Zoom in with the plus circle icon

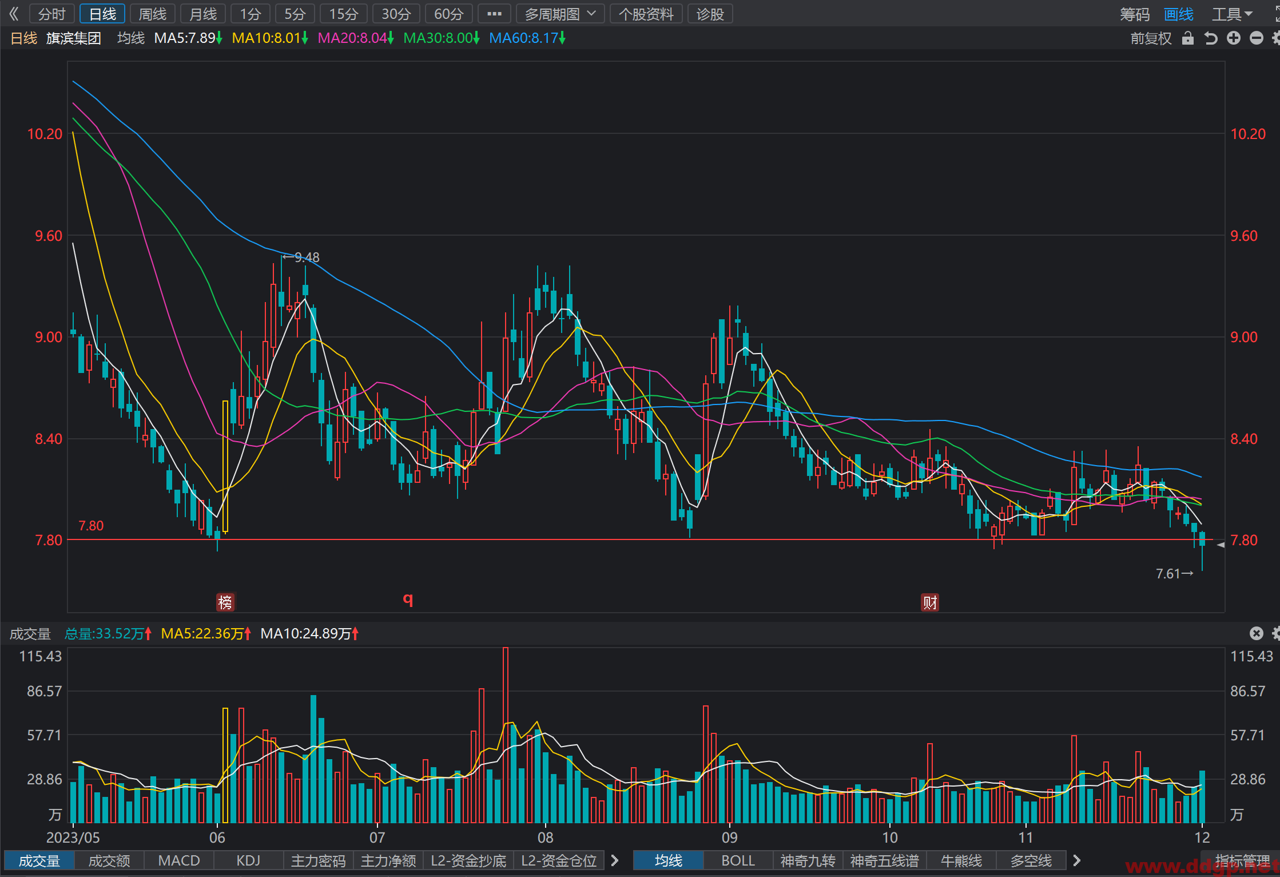click(x=1234, y=38)
